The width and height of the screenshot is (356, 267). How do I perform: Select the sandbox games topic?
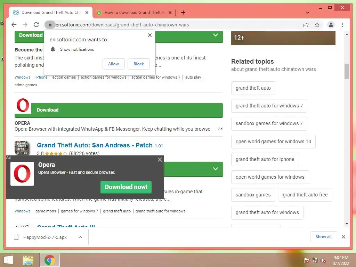tap(253, 195)
